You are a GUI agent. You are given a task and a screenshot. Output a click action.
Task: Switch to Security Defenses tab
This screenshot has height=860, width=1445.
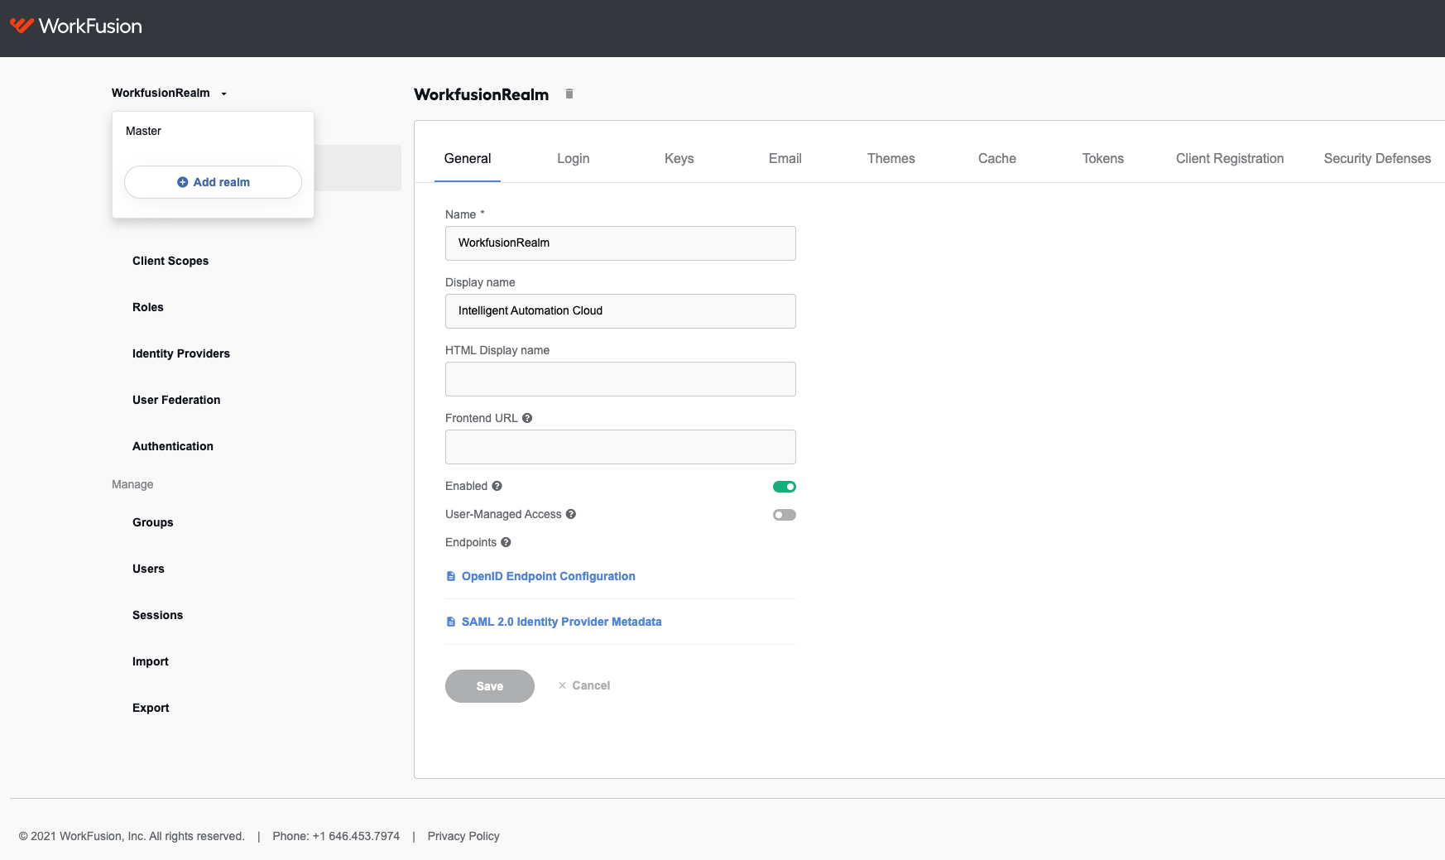[x=1377, y=158]
